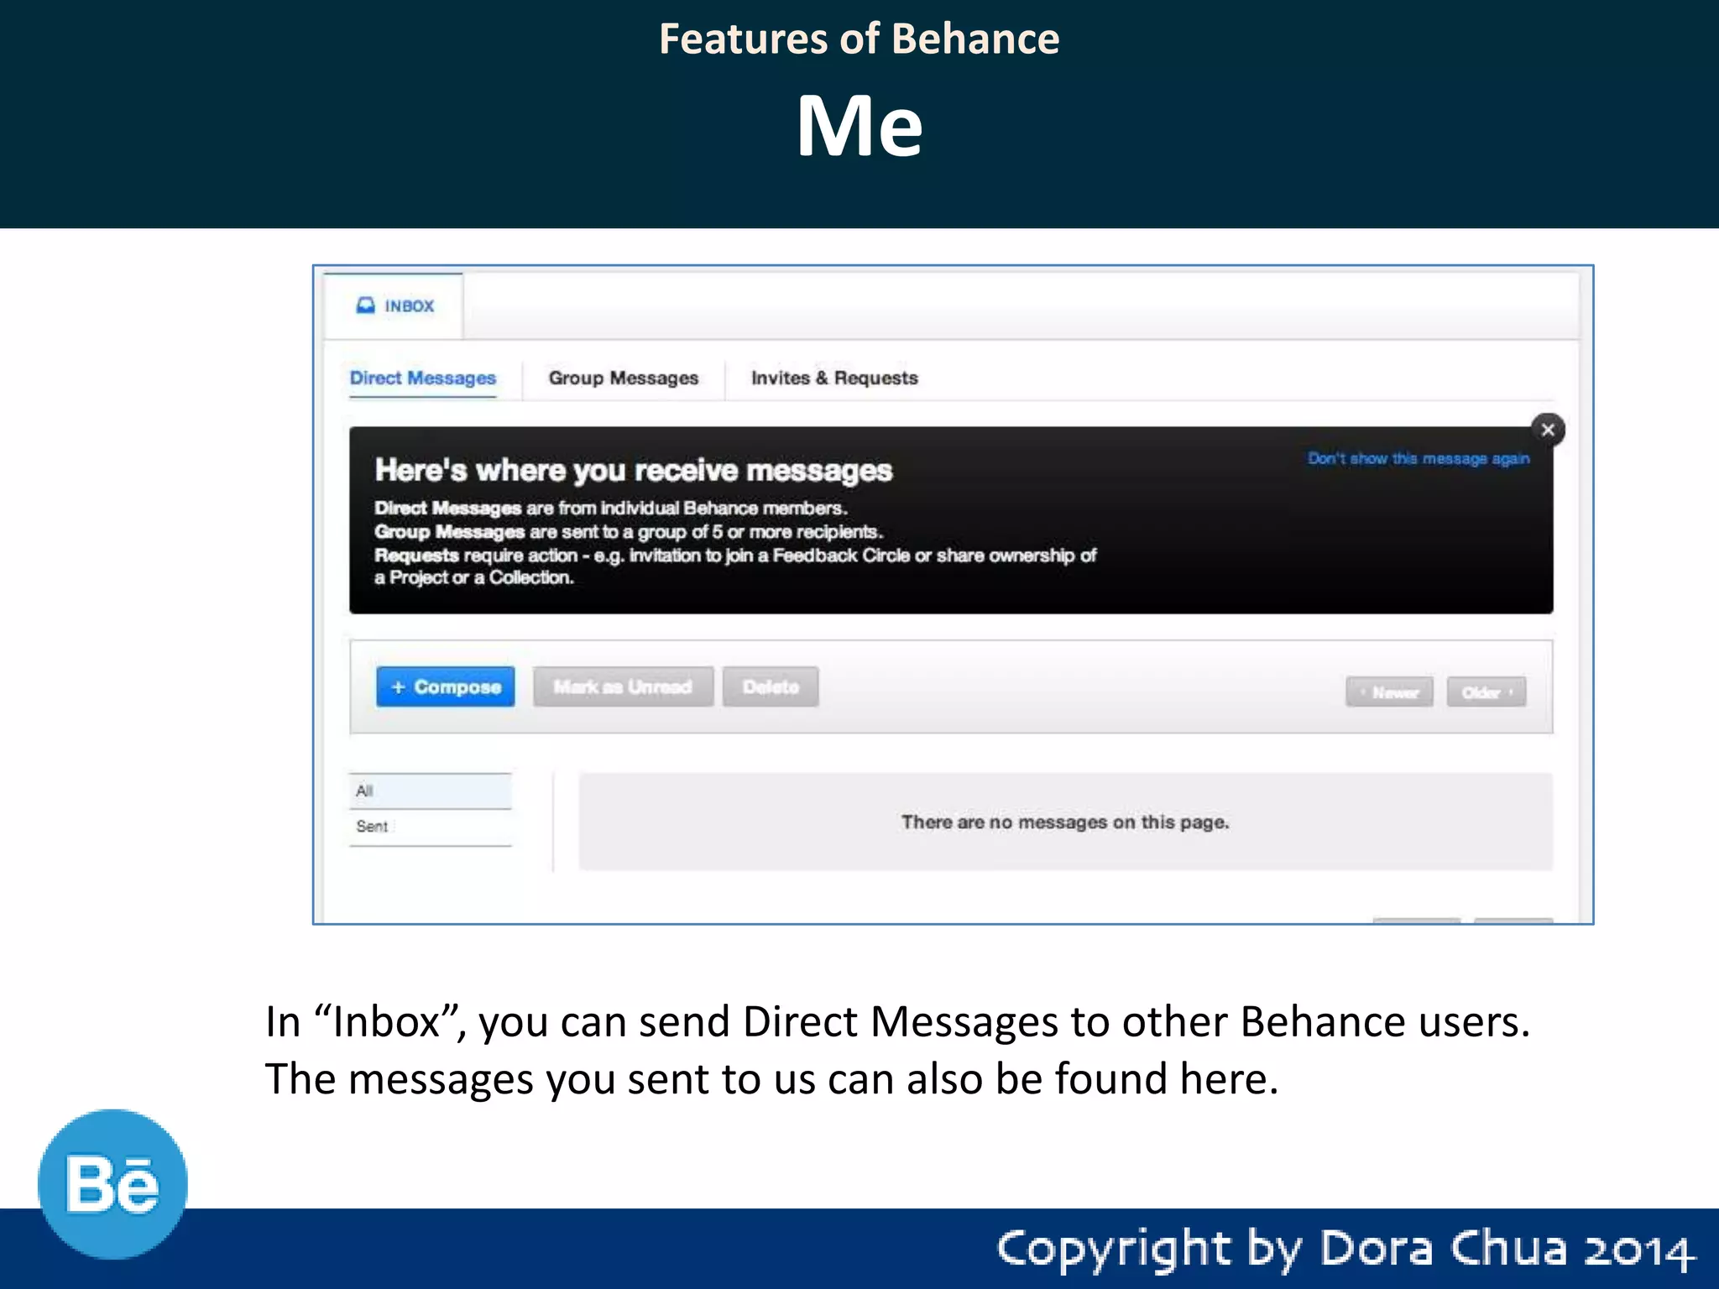Go to Older messages
1719x1289 pixels.
pyautogui.click(x=1486, y=693)
